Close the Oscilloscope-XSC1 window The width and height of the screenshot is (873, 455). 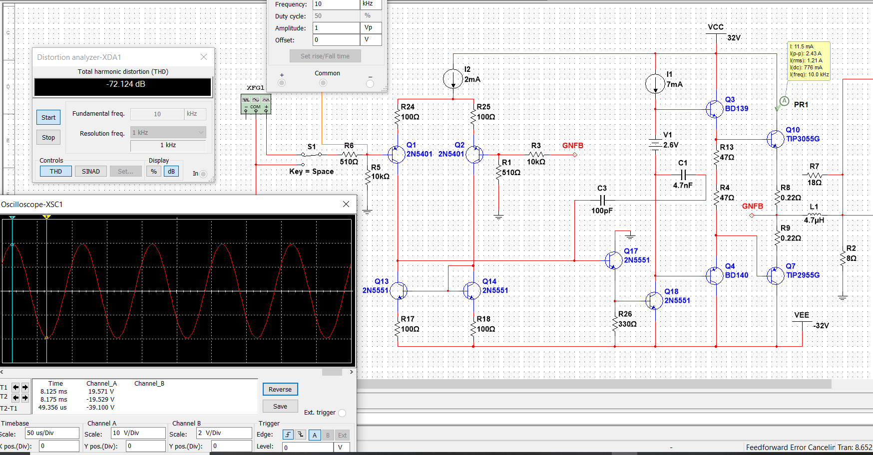(346, 204)
